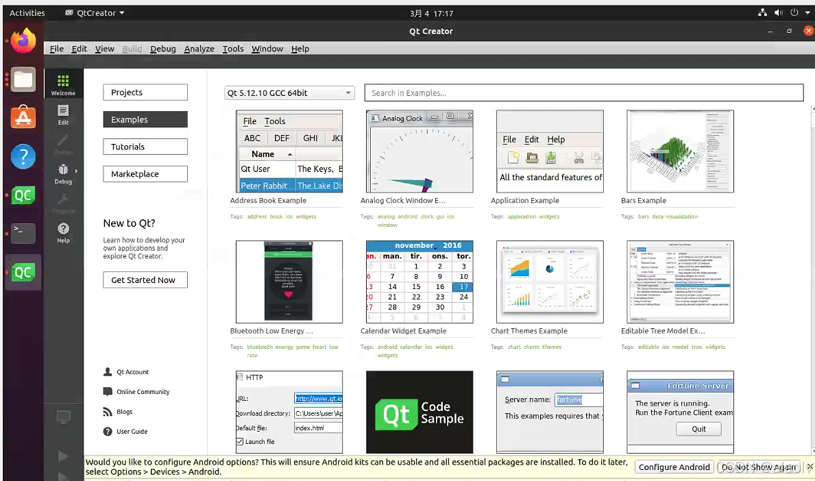Click the clock date in top bar

click(431, 14)
